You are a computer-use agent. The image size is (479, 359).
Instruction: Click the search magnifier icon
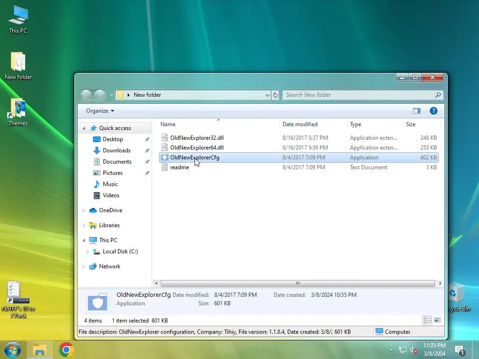[x=438, y=95]
